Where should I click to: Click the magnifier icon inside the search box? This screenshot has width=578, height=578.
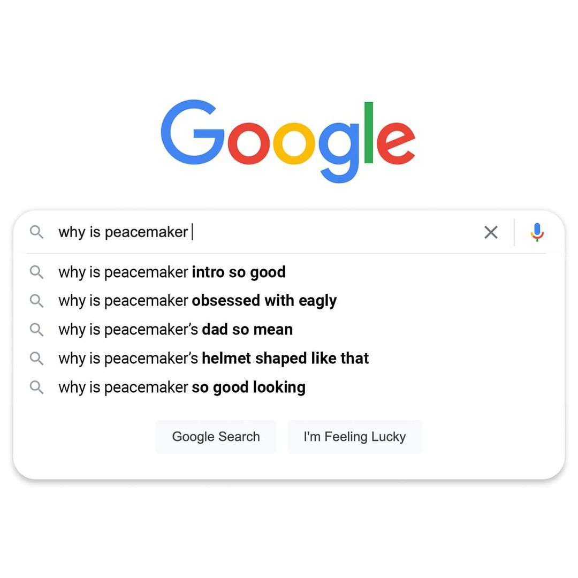click(x=36, y=232)
